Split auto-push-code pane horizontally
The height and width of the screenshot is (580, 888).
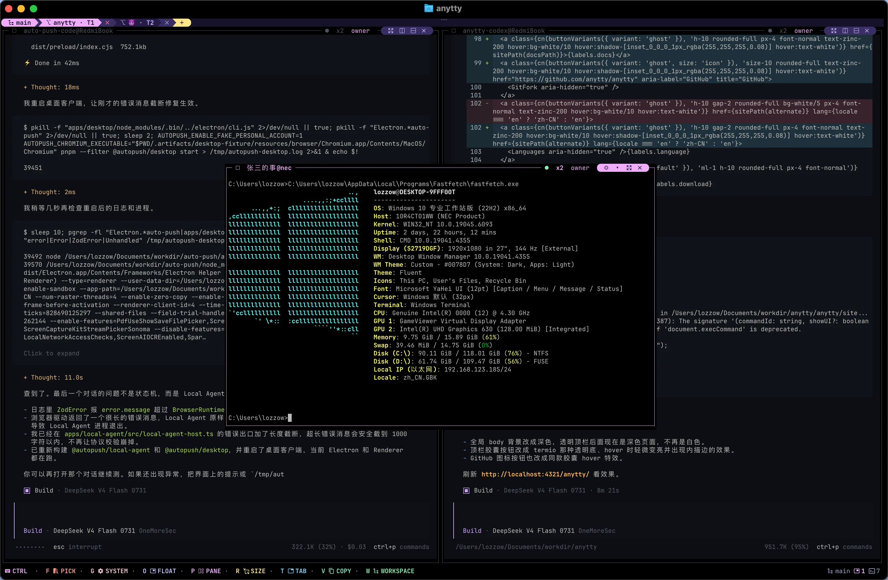[x=413, y=31]
